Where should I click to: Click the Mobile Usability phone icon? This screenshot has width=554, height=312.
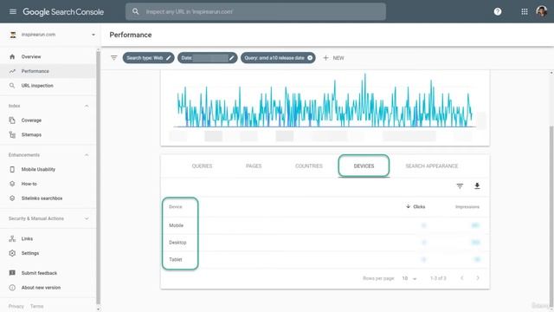12,170
